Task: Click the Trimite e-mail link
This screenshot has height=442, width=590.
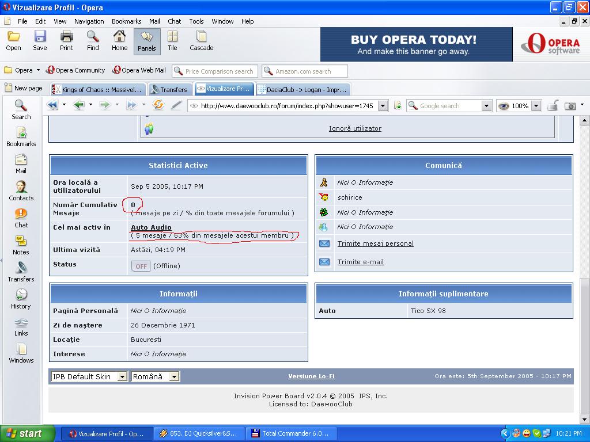Action: [361, 262]
